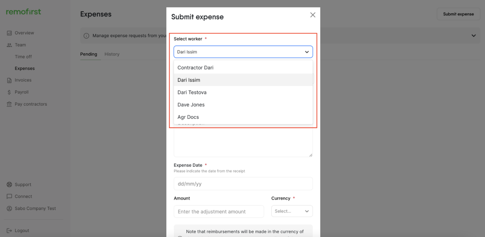Click the Payroll dollar sign icon
This screenshot has height=237, width=485.
9,92
